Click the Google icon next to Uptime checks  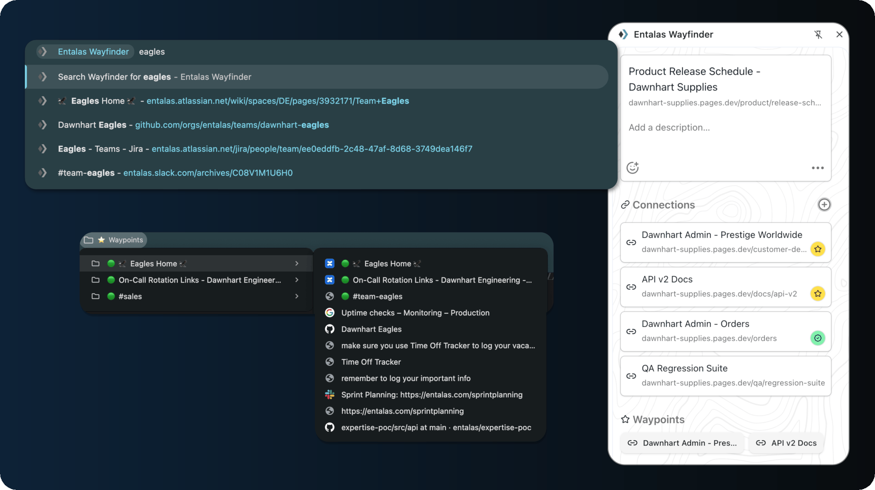point(330,312)
